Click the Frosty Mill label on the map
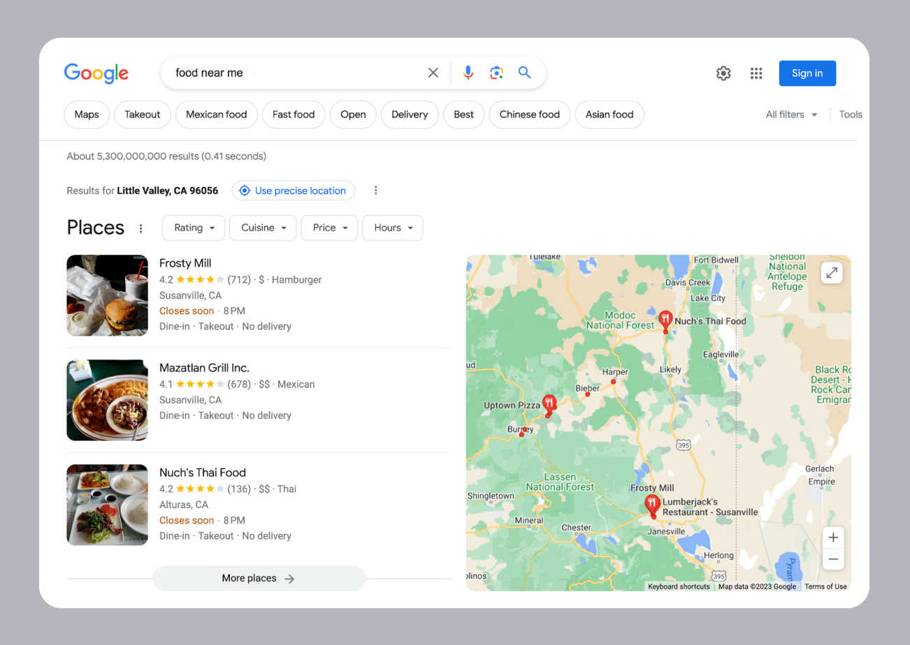 652,488
